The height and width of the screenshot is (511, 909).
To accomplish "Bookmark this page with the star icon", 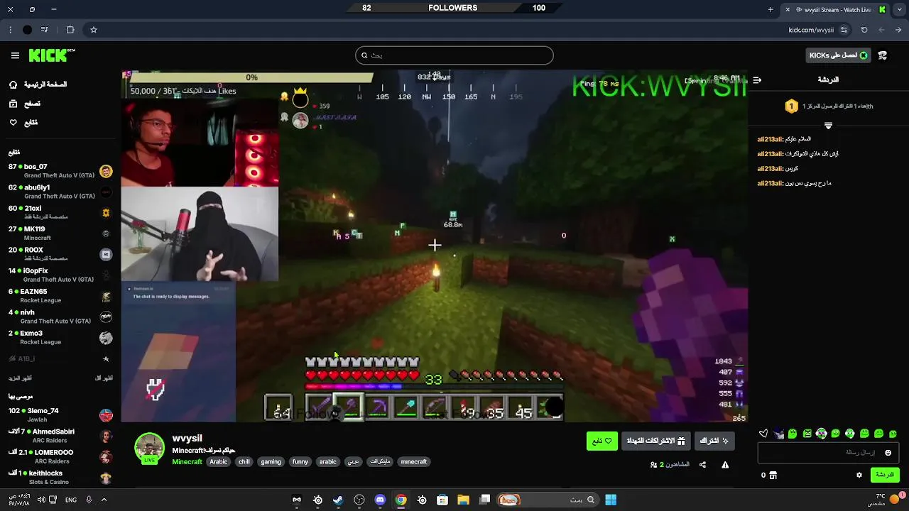I will click(93, 30).
